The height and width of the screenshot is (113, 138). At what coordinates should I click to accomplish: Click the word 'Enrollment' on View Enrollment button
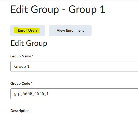(75, 30)
